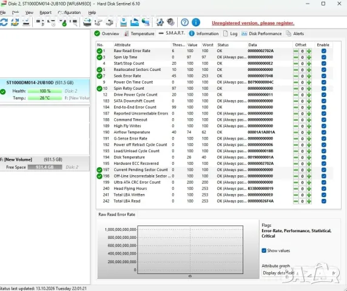Image resolution: width=347 pixels, height=291 pixels.
Task: Click the Raw Read Error Rate graph tab
Action: tap(116, 215)
